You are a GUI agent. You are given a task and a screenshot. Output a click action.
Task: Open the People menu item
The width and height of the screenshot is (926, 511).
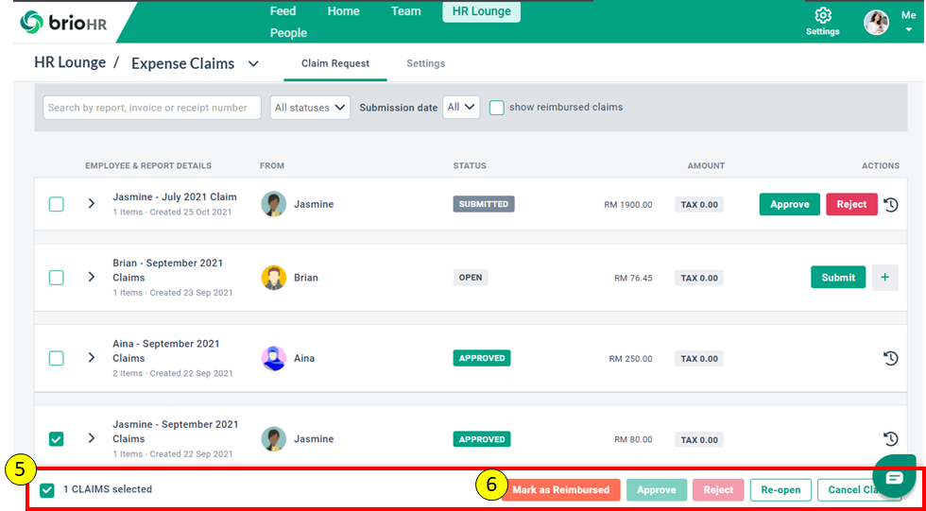coord(288,33)
